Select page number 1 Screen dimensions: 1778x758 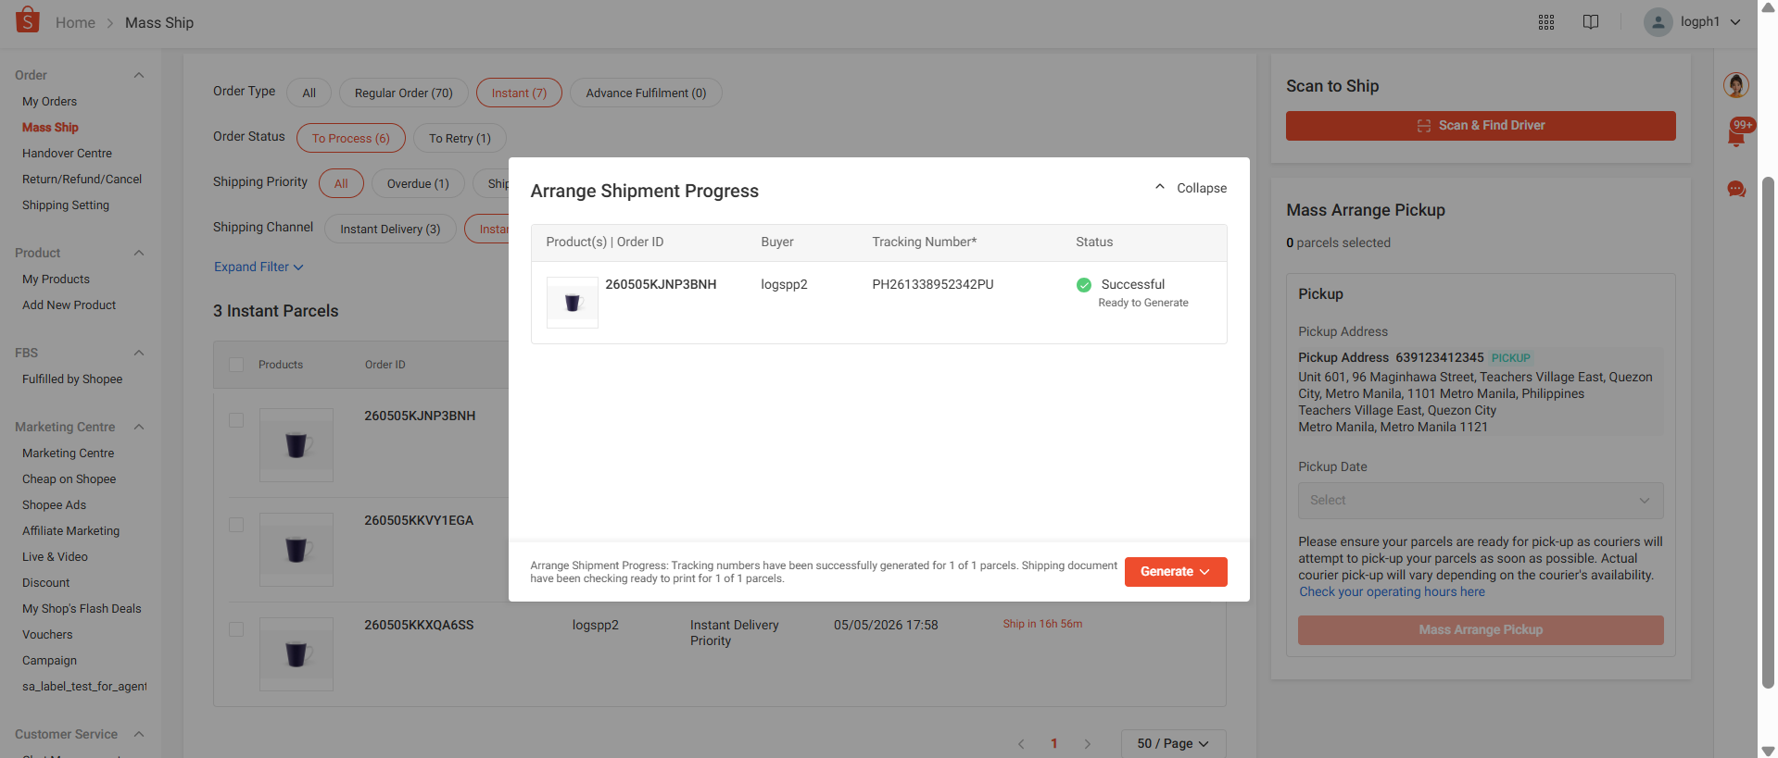pos(1054,744)
